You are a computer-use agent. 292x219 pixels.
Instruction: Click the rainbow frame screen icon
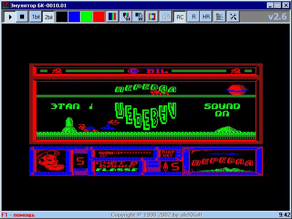pos(152,17)
